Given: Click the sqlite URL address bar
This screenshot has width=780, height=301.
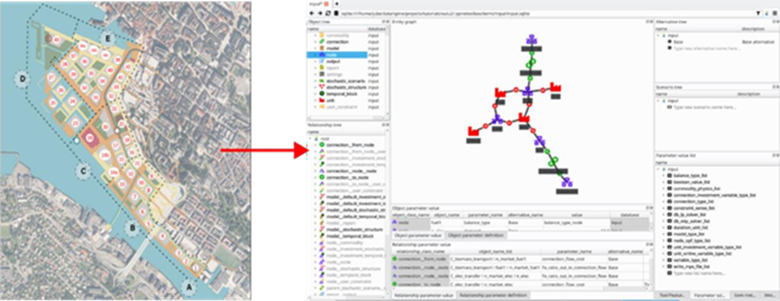Looking at the screenshot, I should tap(546, 13).
